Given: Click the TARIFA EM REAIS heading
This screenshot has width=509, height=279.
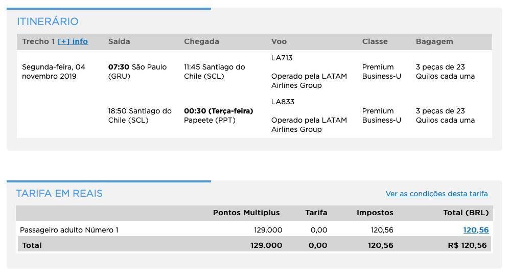Looking at the screenshot, I should pyautogui.click(x=59, y=193).
